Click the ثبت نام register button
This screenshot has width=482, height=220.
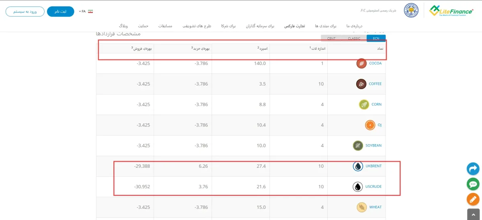coord(61,11)
